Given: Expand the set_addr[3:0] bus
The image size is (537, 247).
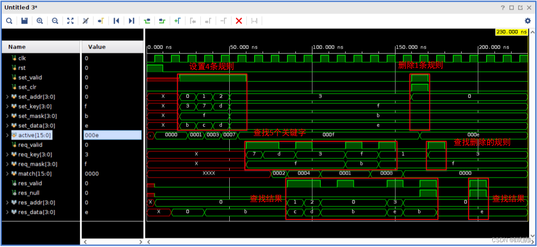Looking at the screenshot, I should pyautogui.click(x=7, y=97).
